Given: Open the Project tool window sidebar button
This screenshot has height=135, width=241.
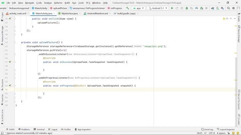Looking at the screenshot, I should click(x=2, y=16).
